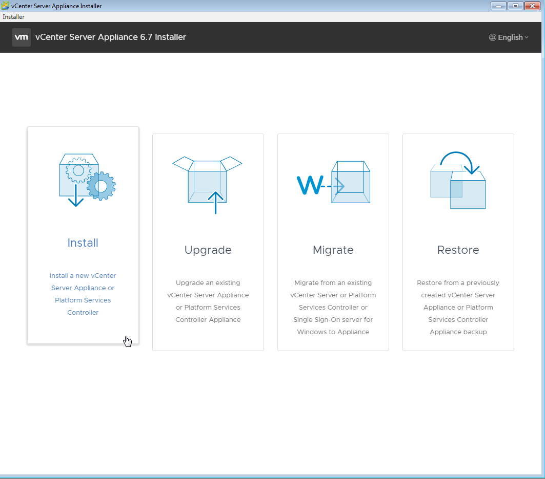
Task: Choose the Upgrade heading
Action: [x=208, y=250]
